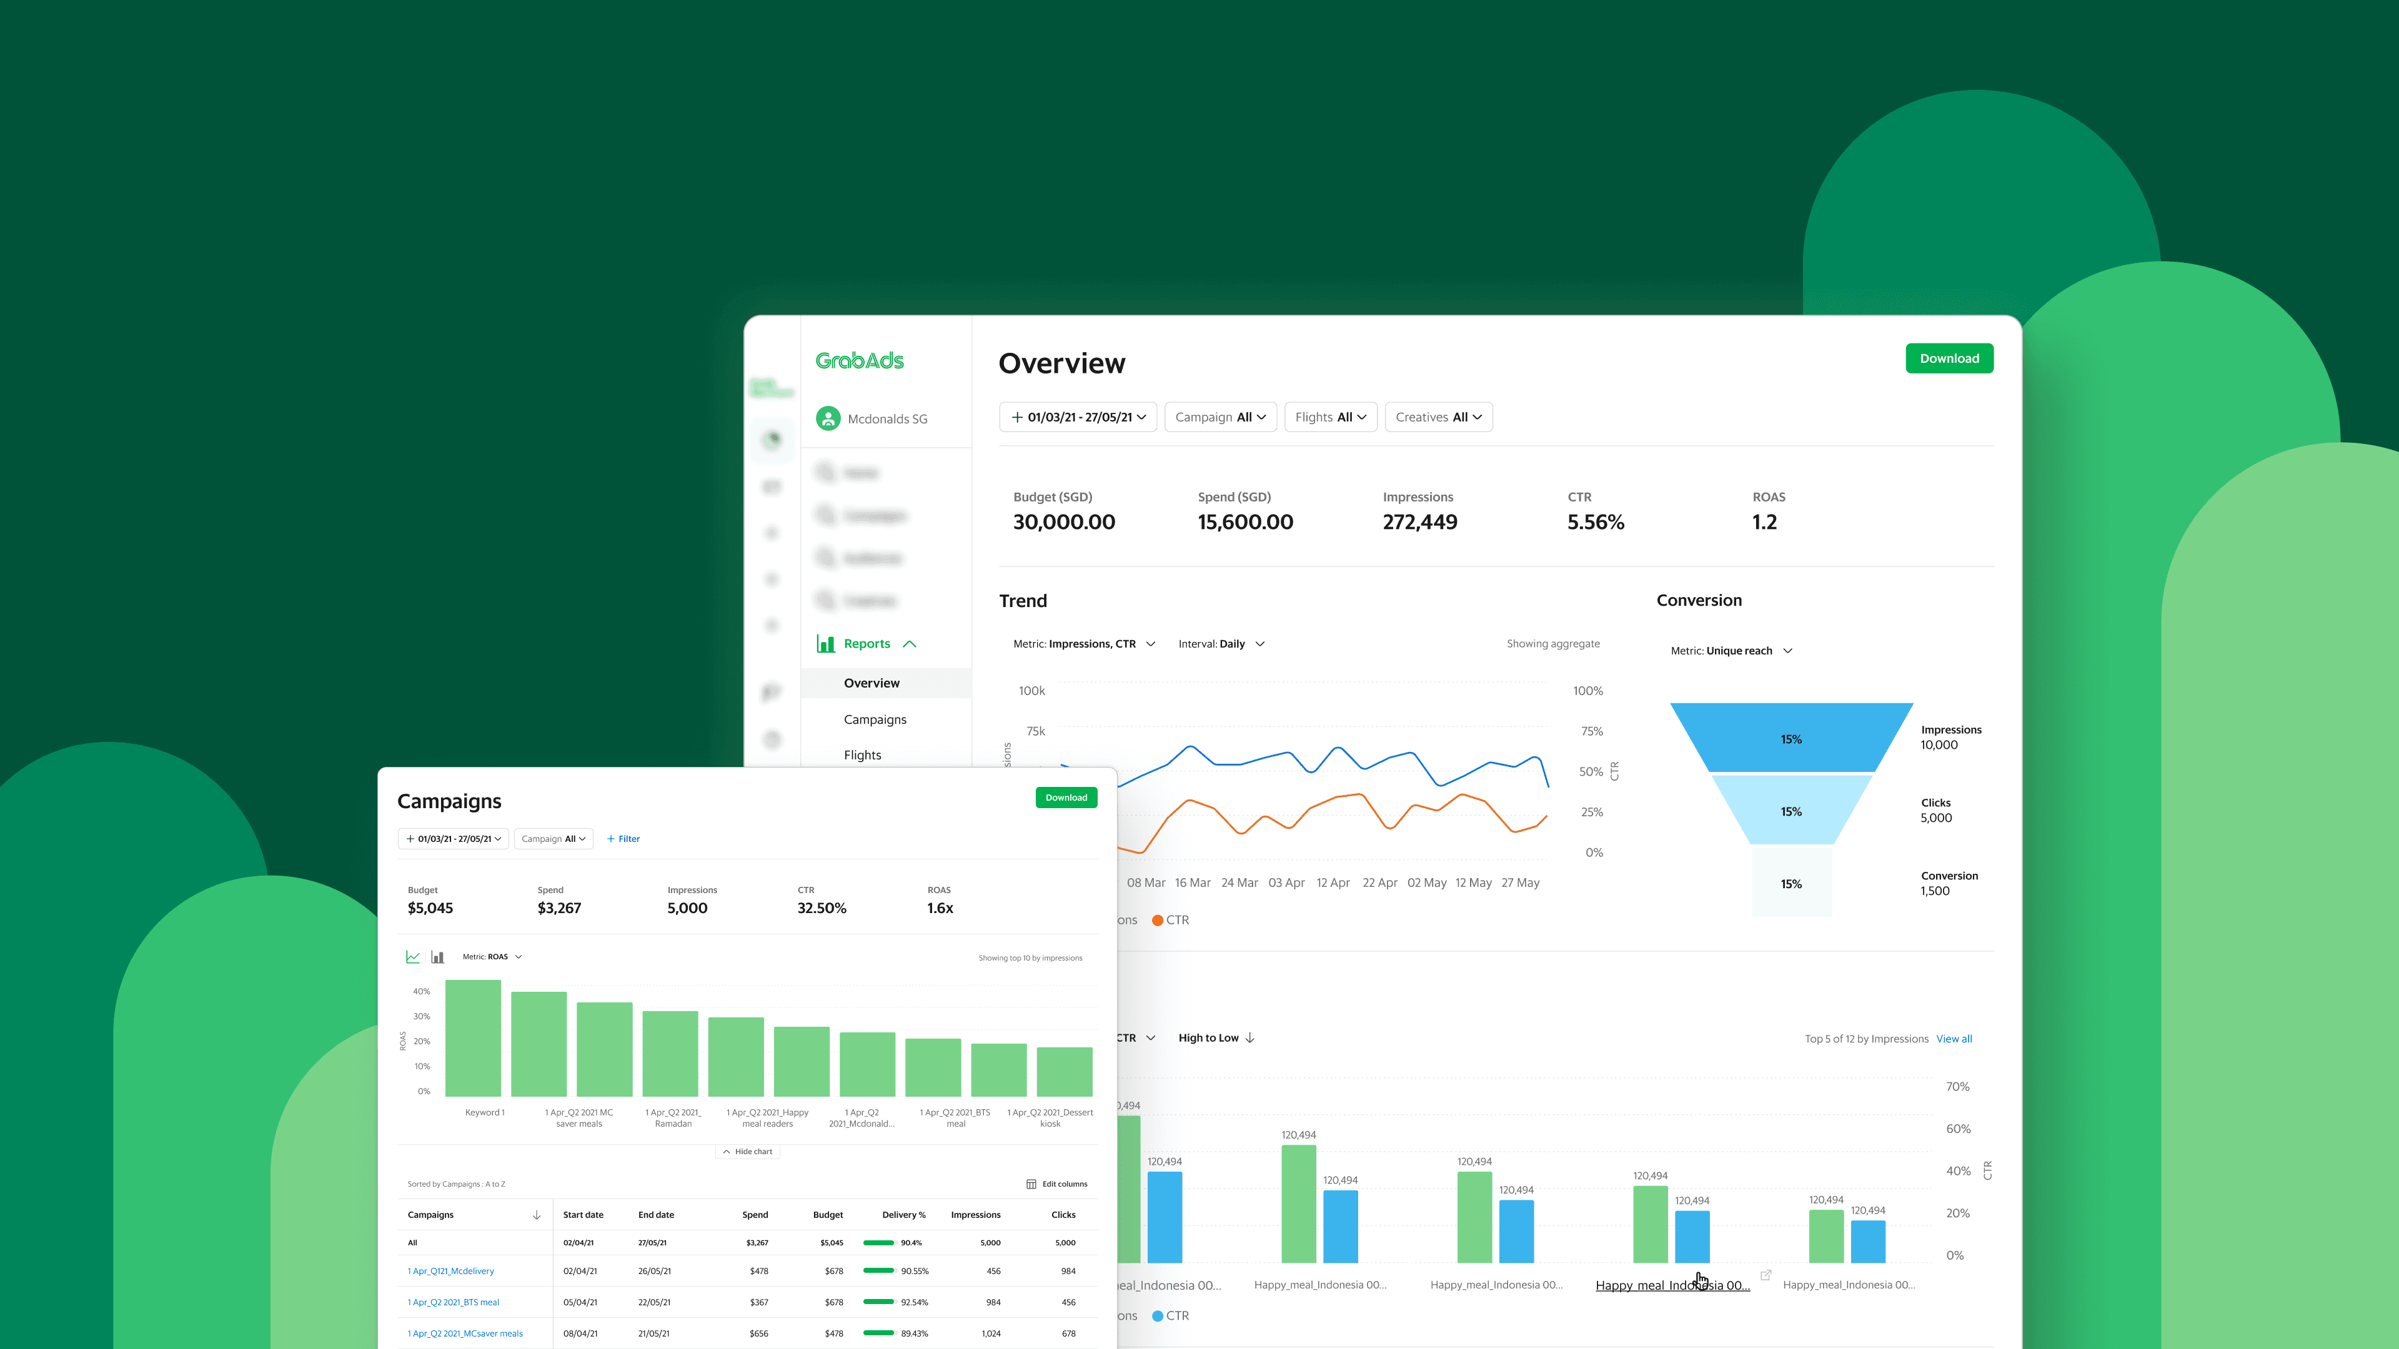Expand the Interval: Daily dropdown
This screenshot has width=2399, height=1349.
coord(1221,645)
